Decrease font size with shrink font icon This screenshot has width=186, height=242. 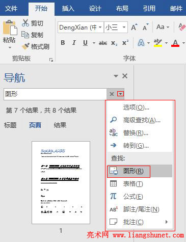pos(146,27)
